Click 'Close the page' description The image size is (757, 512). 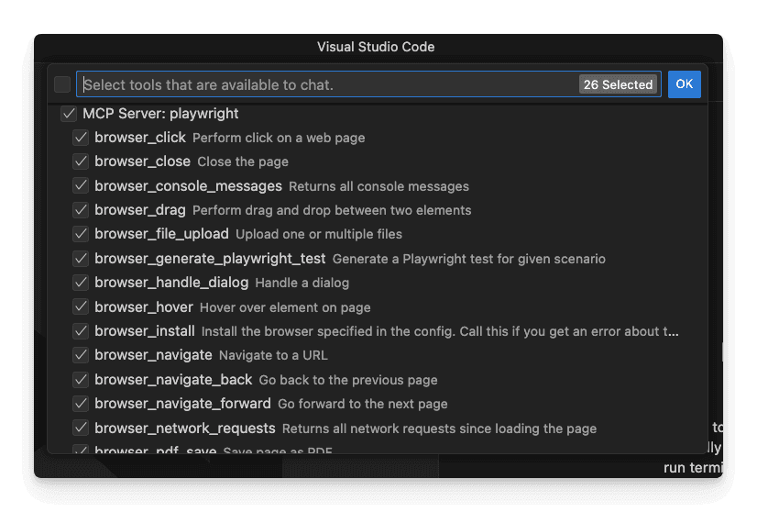pyautogui.click(x=243, y=162)
